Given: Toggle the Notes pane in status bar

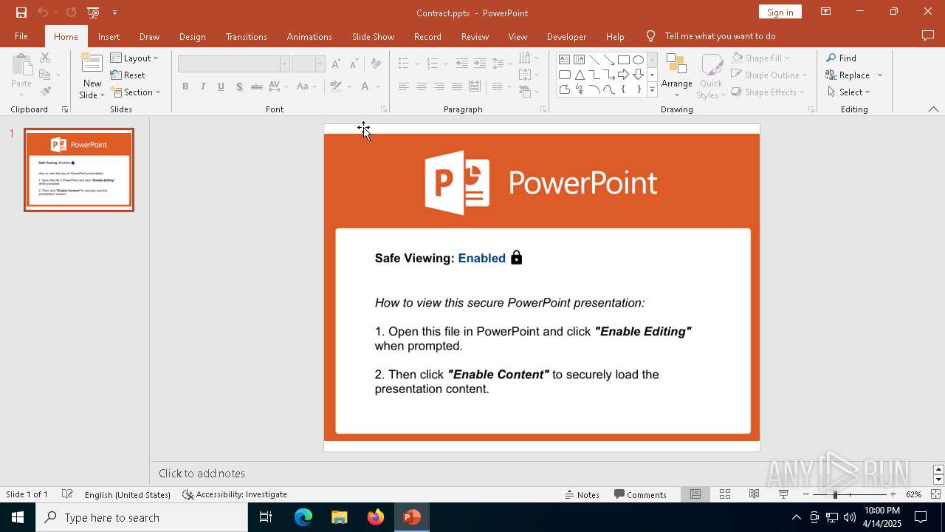Looking at the screenshot, I should (583, 494).
